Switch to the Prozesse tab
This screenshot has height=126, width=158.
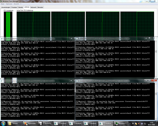point(14,7)
